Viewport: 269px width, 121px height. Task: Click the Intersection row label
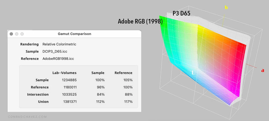[x=38, y=94]
